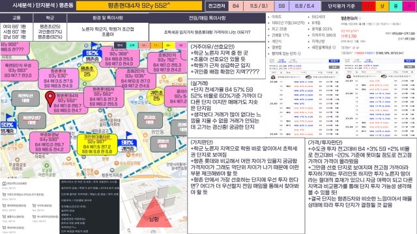This screenshot has width=417, height=234.
Task: Click the teal legend chip on the map
Action: tap(132, 45)
